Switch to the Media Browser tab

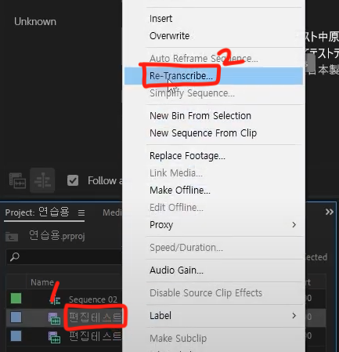pyautogui.click(x=112, y=212)
